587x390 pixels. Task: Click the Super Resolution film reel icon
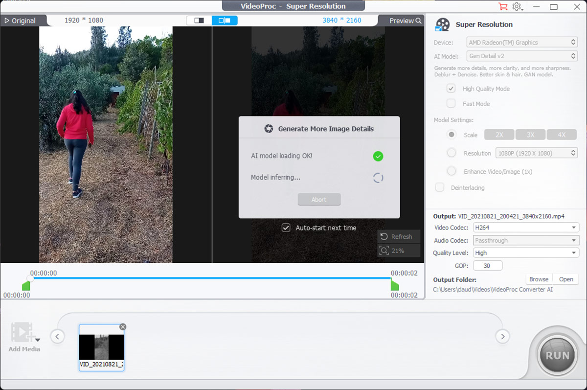pyautogui.click(x=442, y=24)
